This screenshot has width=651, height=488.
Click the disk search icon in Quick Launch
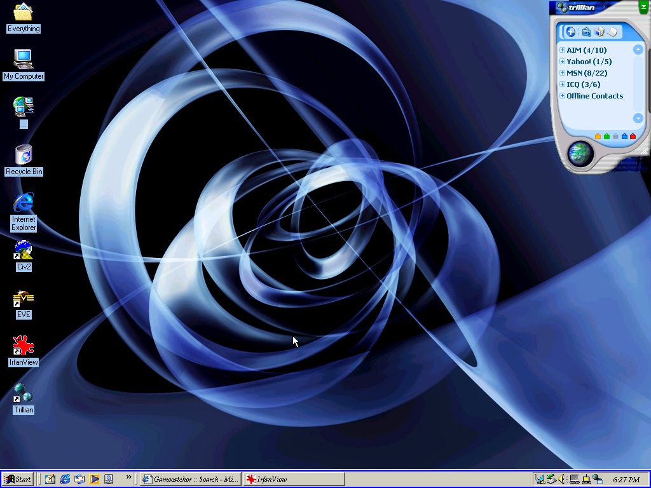[x=109, y=479]
